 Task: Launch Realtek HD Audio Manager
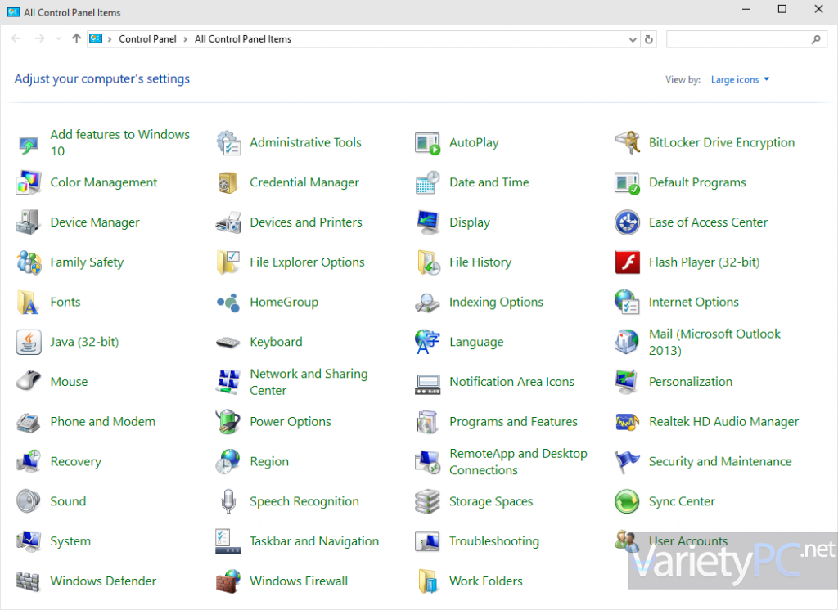click(x=723, y=421)
